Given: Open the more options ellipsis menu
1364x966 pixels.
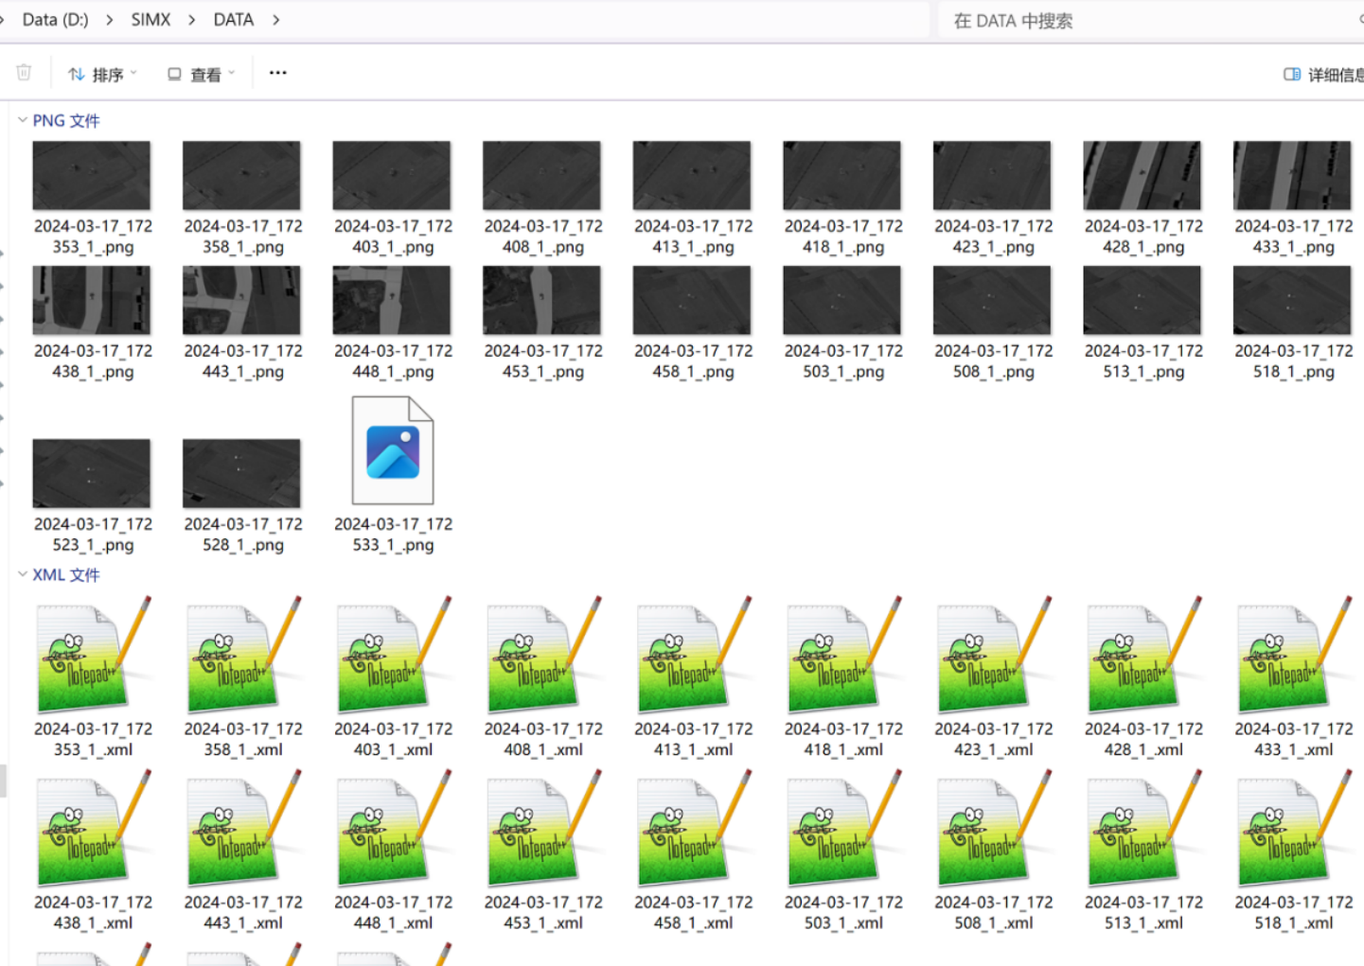Looking at the screenshot, I should point(277,73).
